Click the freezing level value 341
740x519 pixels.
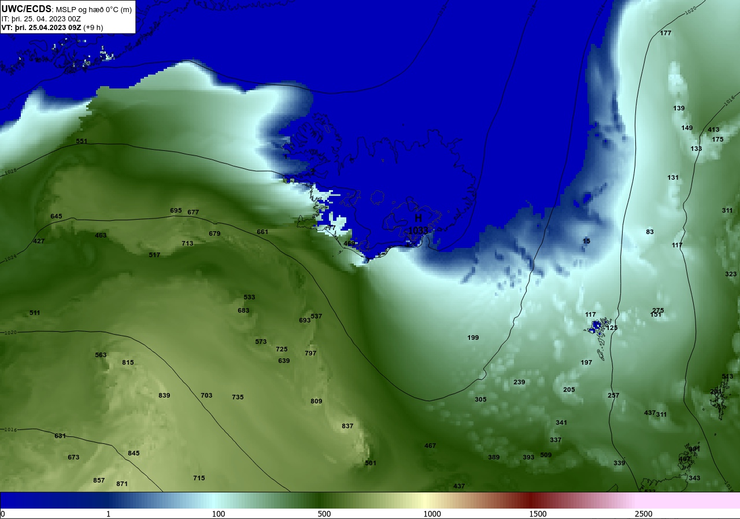click(x=561, y=422)
